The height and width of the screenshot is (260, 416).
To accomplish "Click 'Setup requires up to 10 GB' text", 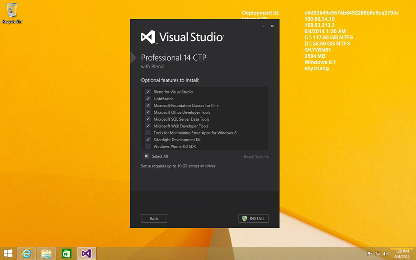I will [179, 166].
